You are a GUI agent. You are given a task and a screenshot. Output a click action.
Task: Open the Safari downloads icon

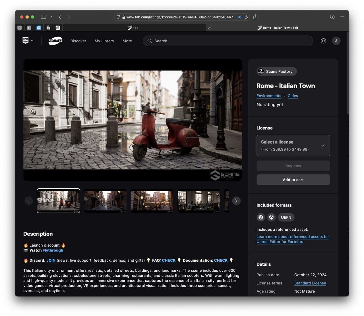tap(332, 17)
